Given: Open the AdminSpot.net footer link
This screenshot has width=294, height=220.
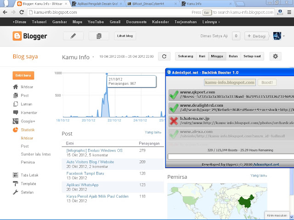Looking at the screenshot, I should [266, 165].
